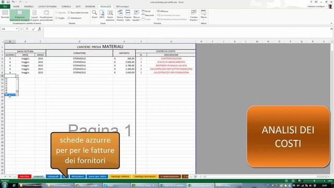Click the Redo arrow in quick access
The height and width of the screenshot is (188, 334).
[x=20, y=2]
